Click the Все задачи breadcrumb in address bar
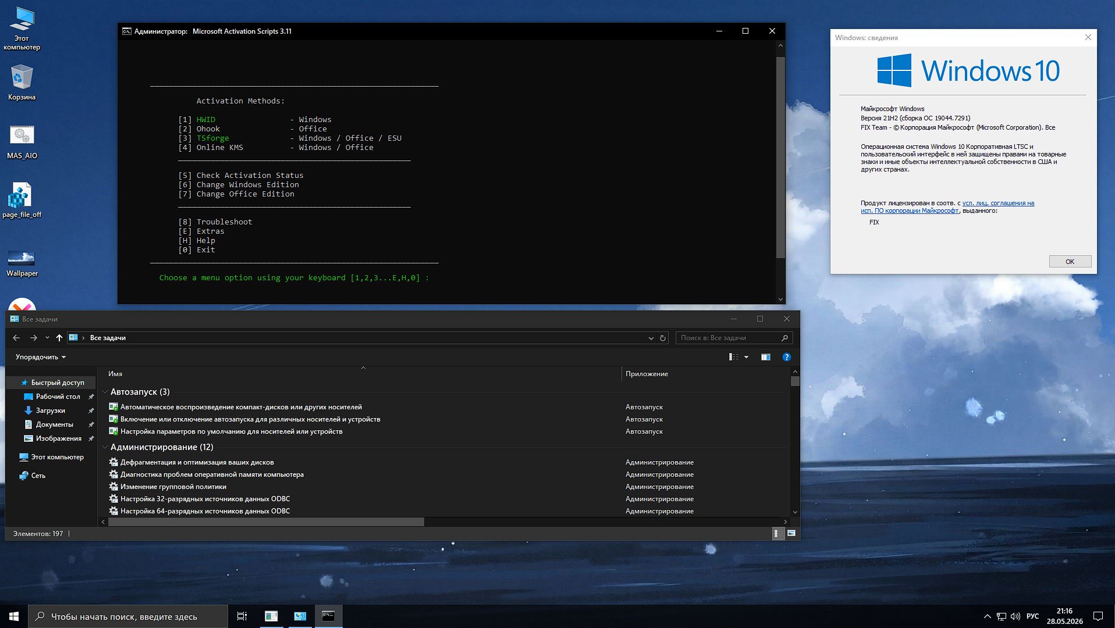 point(108,338)
